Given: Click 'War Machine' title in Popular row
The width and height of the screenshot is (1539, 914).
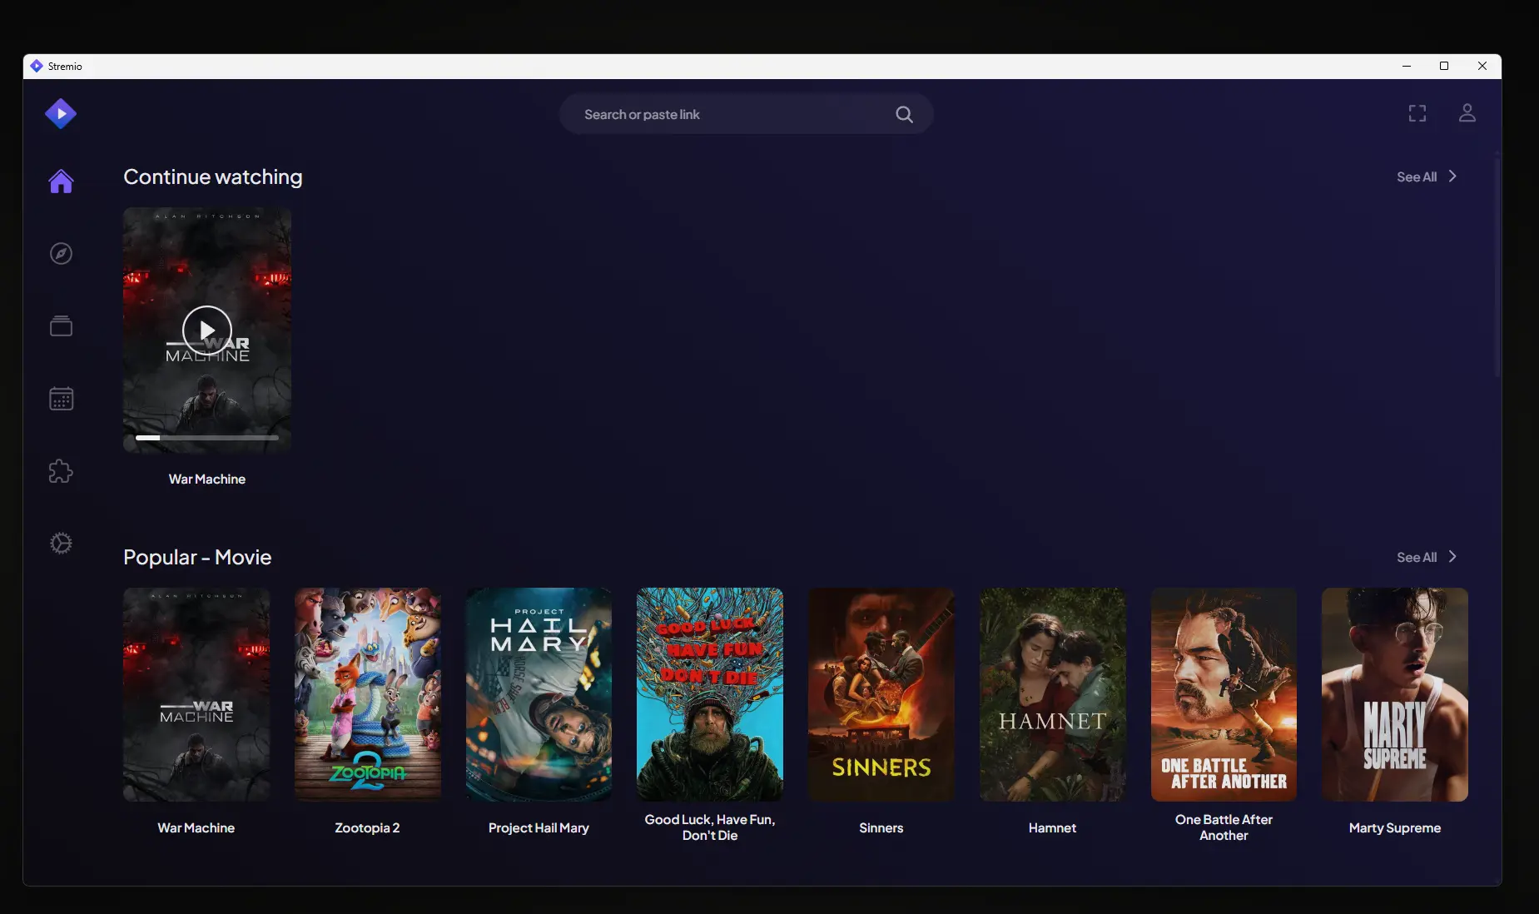Looking at the screenshot, I should [x=196, y=827].
